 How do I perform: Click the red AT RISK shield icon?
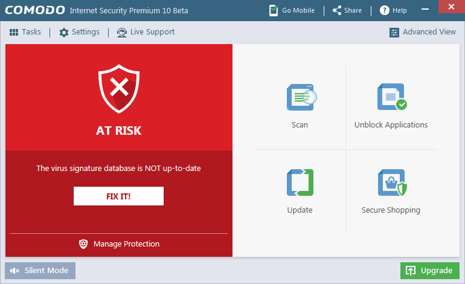119,88
